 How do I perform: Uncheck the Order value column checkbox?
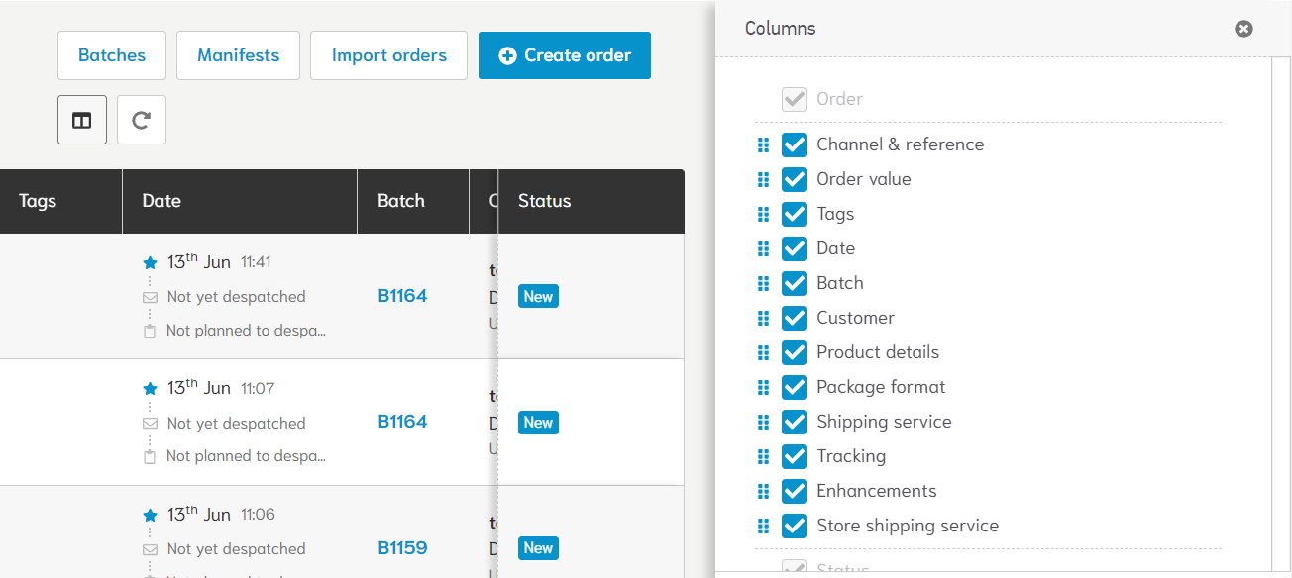pos(794,180)
